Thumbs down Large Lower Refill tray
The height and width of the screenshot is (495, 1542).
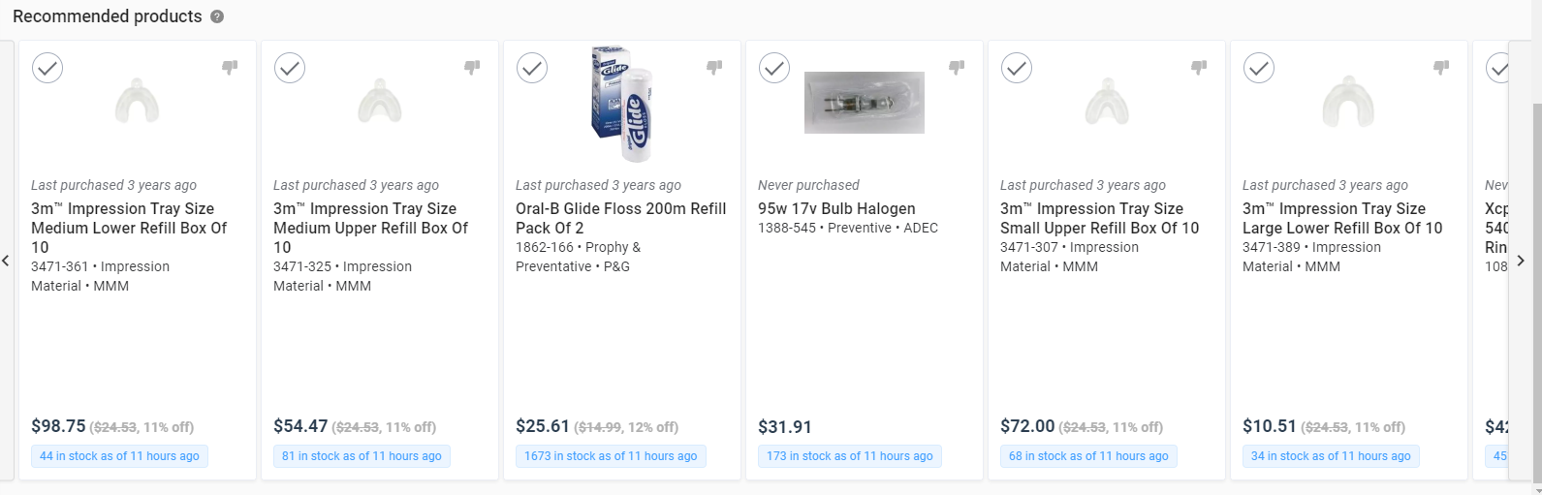pos(1441,67)
